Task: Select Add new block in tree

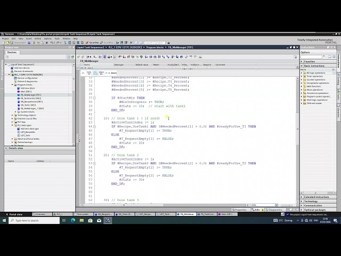Action: pos(28,88)
